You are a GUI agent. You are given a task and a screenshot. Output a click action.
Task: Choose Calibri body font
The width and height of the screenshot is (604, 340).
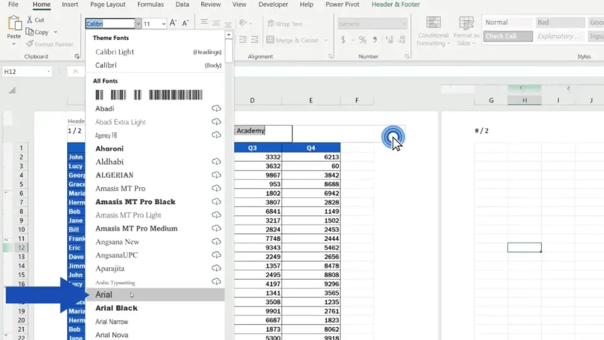pos(155,65)
